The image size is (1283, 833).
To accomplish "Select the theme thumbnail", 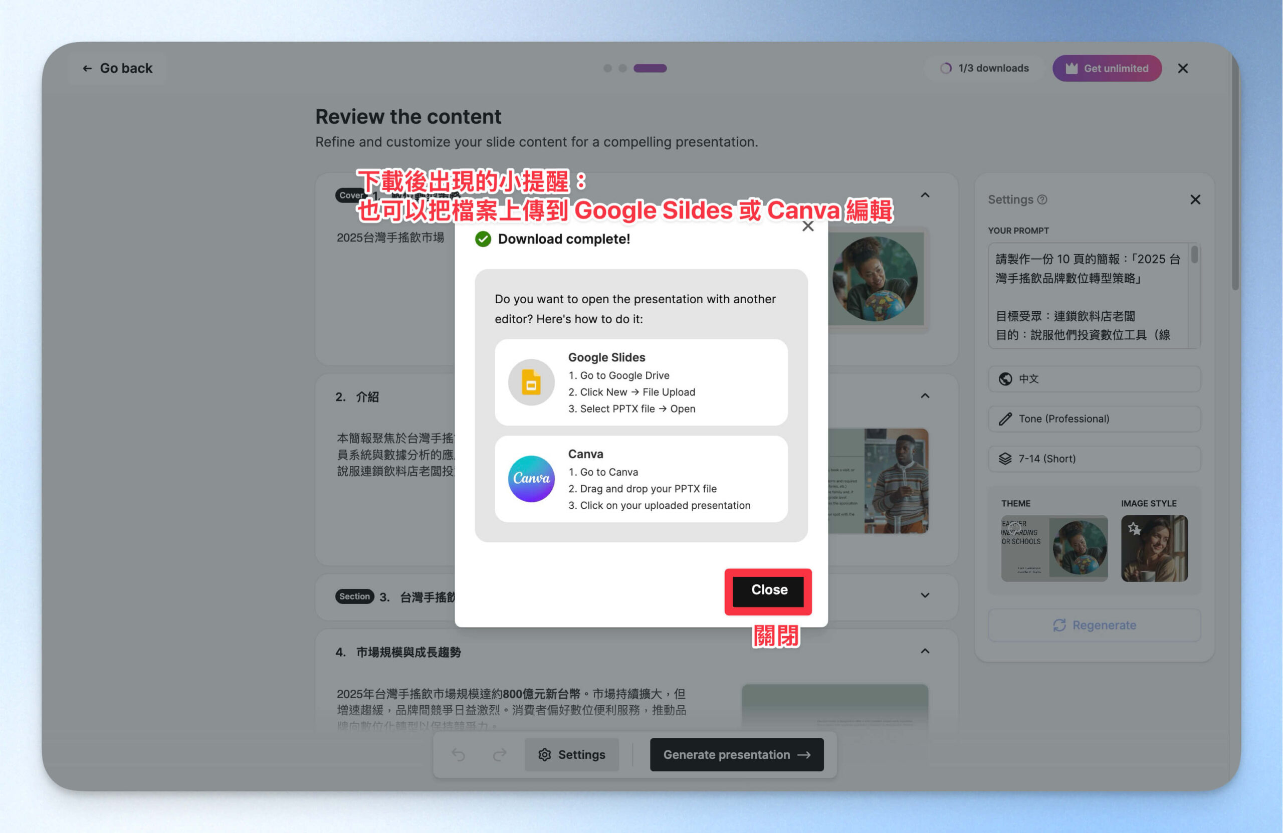I will click(1054, 548).
